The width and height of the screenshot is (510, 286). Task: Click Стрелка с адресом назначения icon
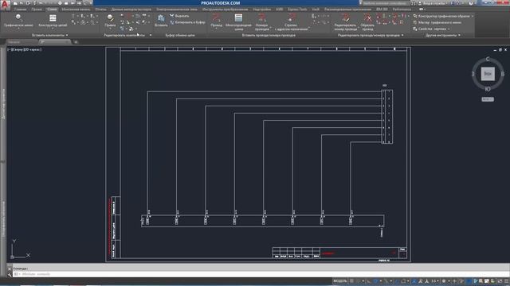click(291, 17)
